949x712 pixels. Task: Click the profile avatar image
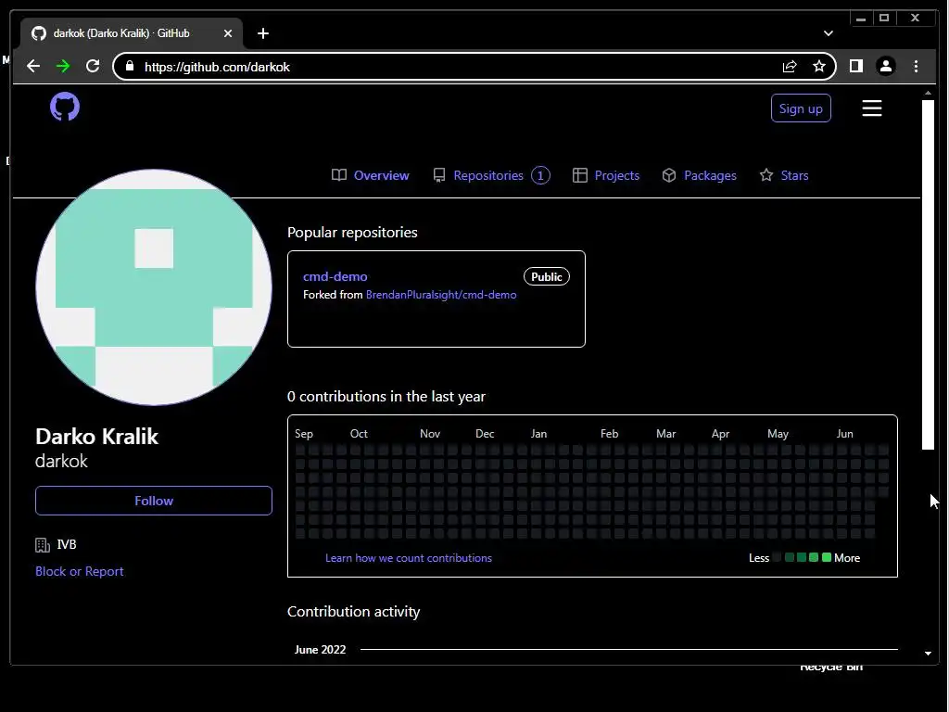[154, 287]
